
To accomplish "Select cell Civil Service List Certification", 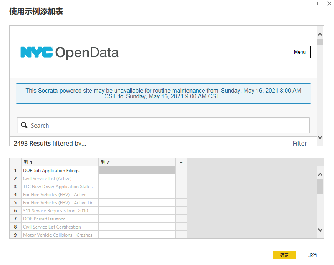I will pos(60,227).
